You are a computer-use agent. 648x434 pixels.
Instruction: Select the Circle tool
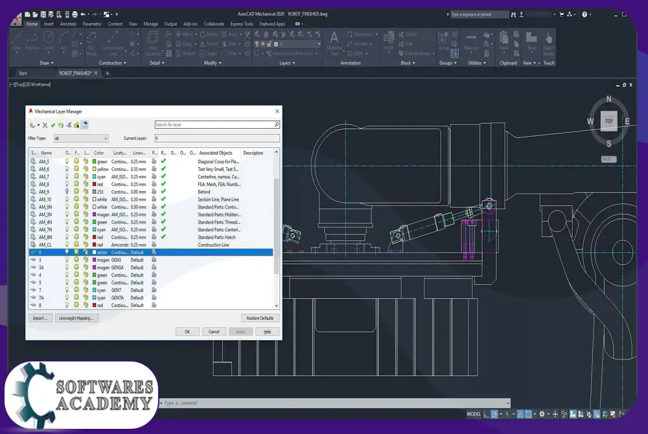[x=49, y=41]
